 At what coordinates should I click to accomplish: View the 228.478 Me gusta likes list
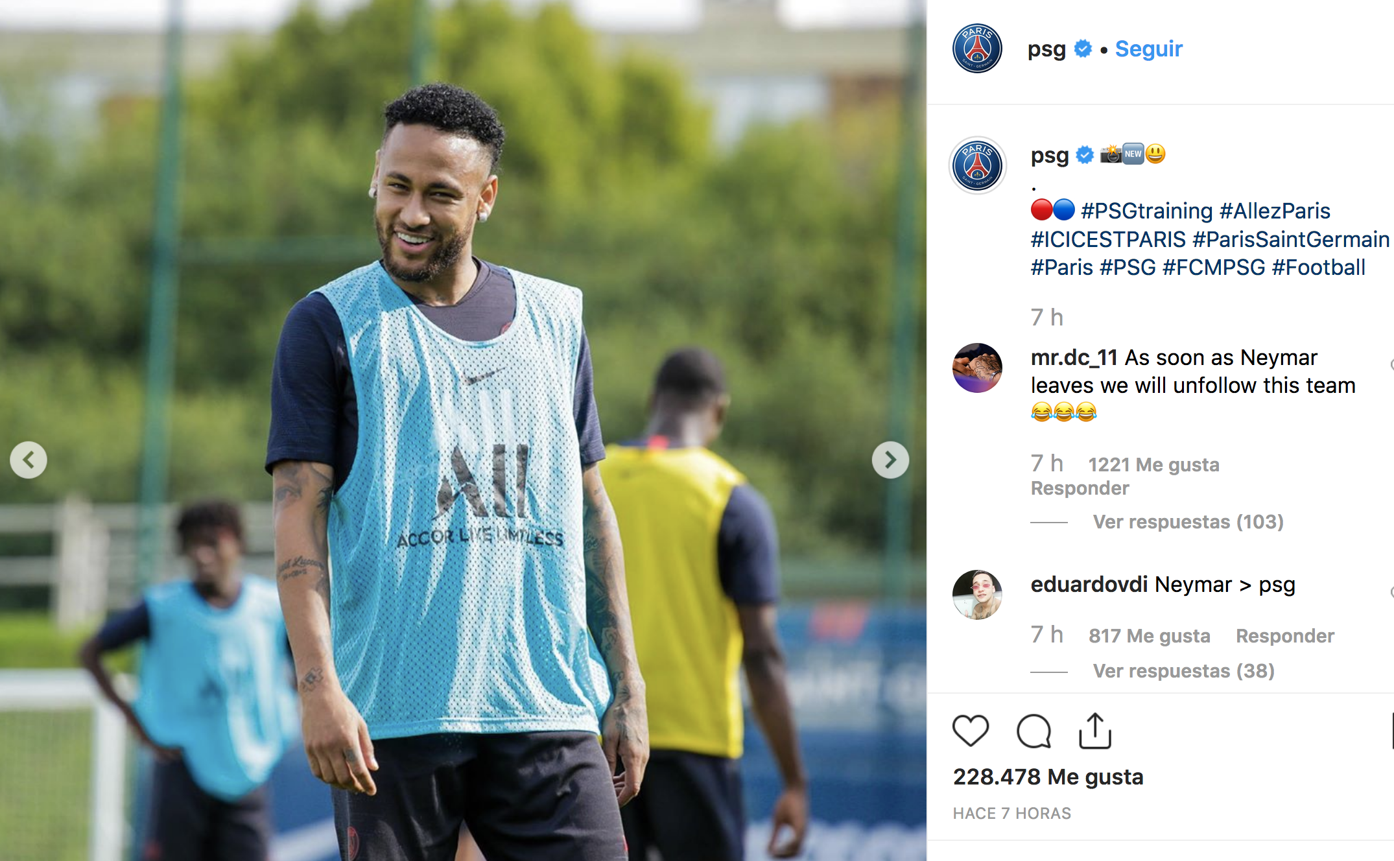coord(1048,777)
